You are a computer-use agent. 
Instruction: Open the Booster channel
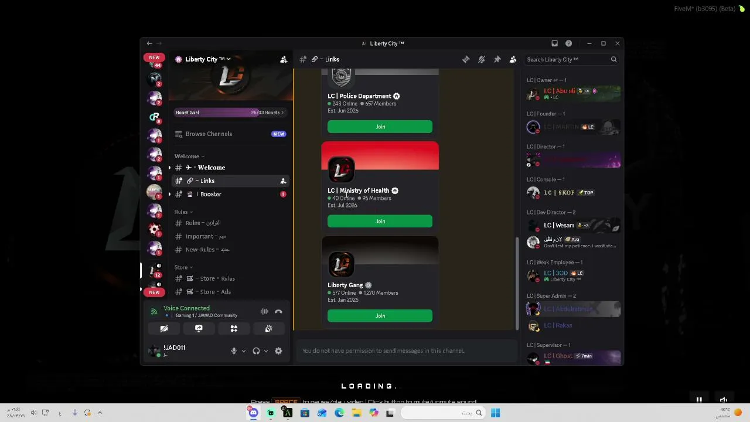230,194
